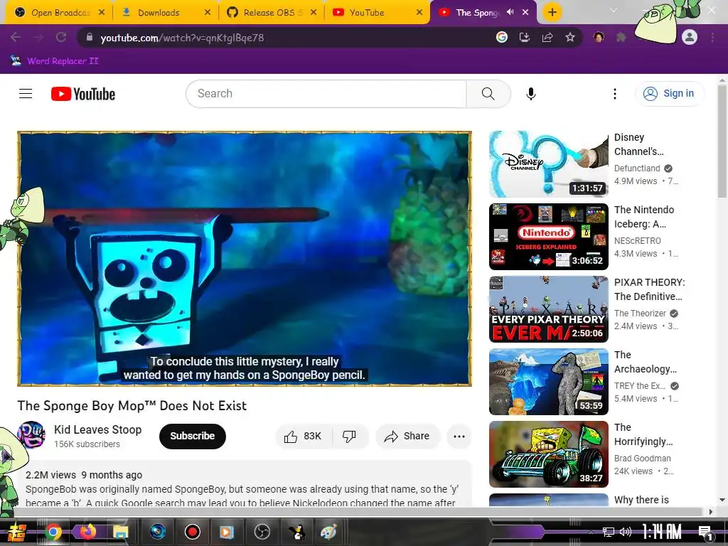This screenshot has height=546, width=728.
Task: Open OBS Studio from the taskbar
Action: [x=262, y=531]
